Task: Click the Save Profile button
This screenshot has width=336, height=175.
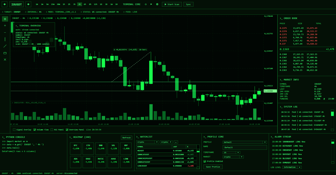Action: coord(213,167)
